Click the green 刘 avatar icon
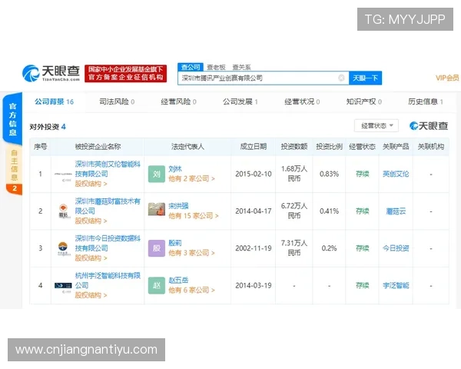The image size is (461, 369). click(x=157, y=174)
